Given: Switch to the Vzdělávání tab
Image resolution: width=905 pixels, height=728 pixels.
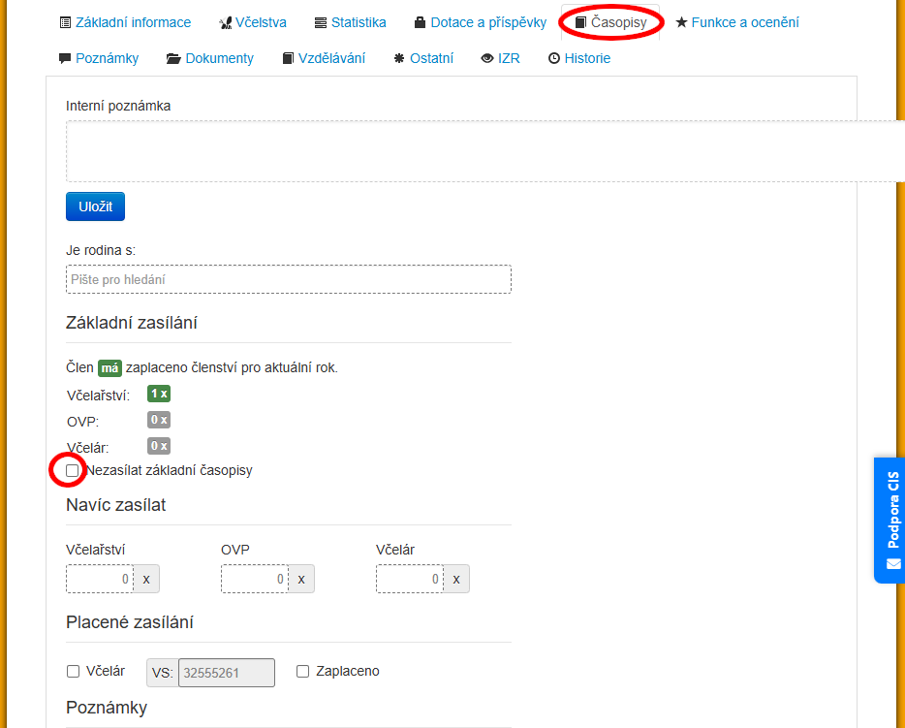Looking at the screenshot, I should [324, 58].
